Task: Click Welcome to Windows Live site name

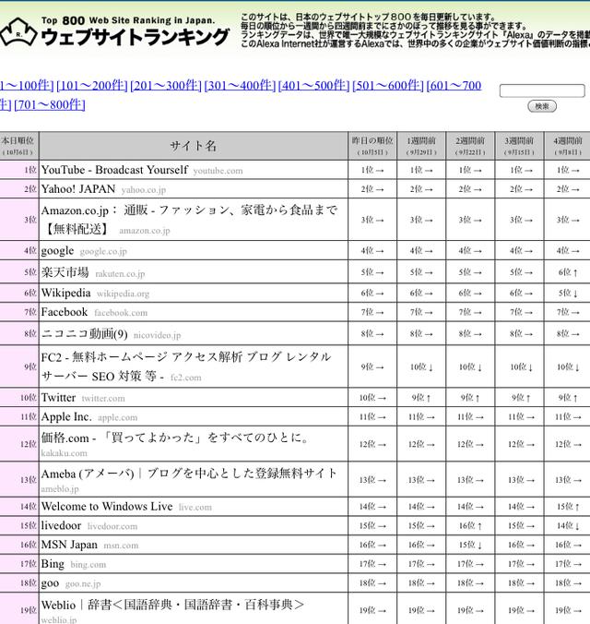Action: click(107, 506)
